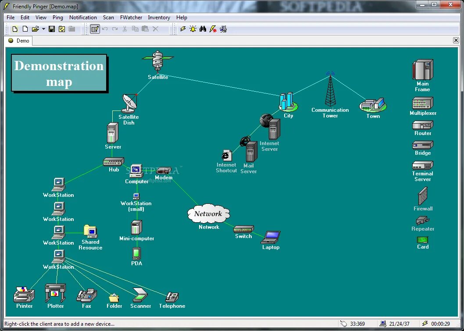Select the Satellite device icon
Screen dimensions: 464x331
point(157,61)
